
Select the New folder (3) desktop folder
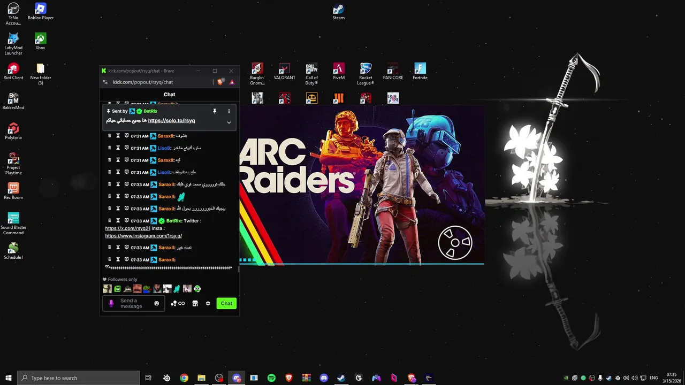click(41, 74)
